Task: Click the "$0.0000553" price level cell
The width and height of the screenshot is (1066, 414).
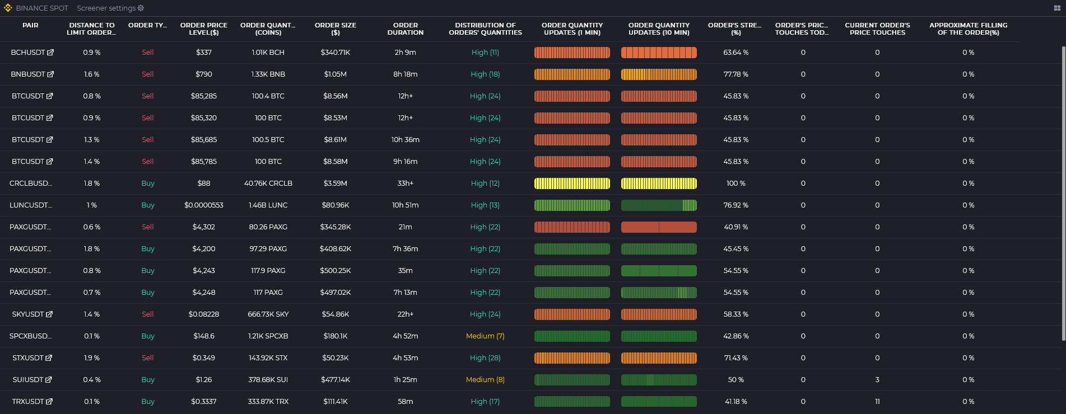Action: point(204,205)
